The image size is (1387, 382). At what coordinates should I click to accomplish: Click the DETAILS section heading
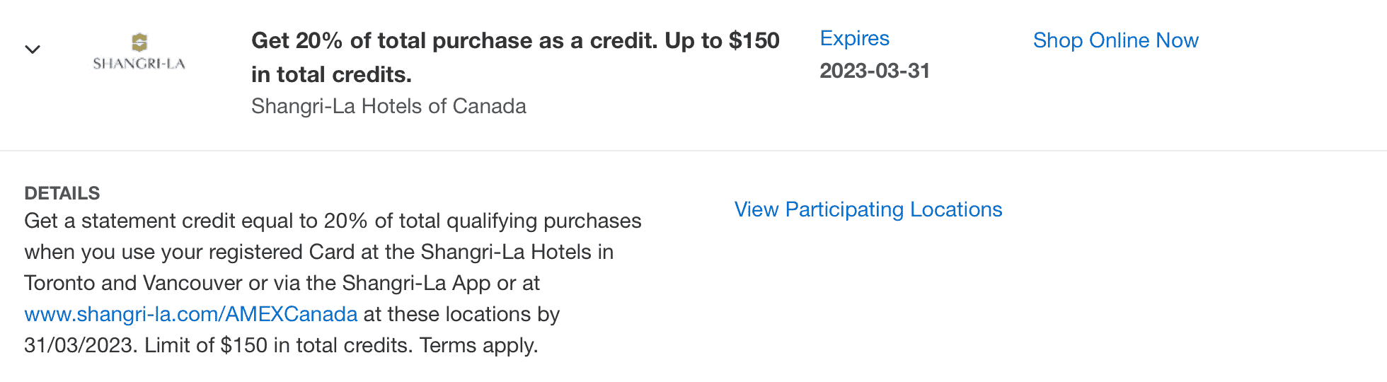[62, 193]
